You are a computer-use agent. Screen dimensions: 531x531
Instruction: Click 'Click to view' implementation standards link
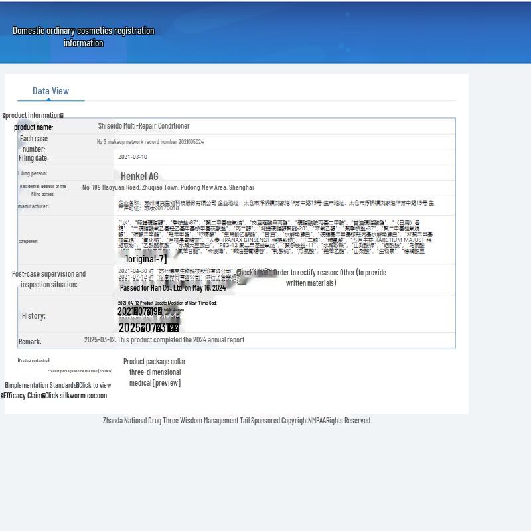95,385
